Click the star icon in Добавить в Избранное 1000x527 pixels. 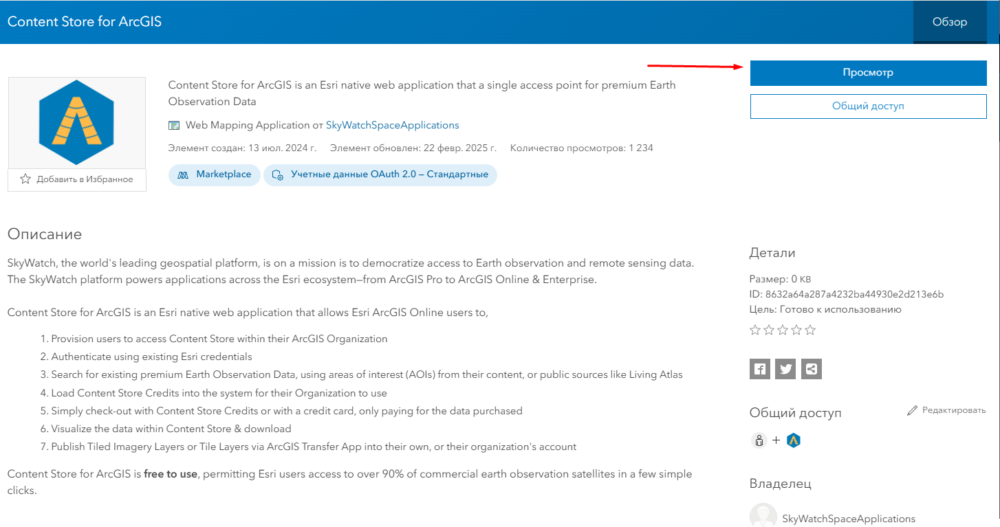tap(25, 179)
